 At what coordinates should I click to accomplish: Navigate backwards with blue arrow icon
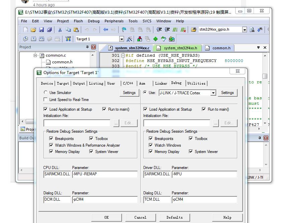106,30
